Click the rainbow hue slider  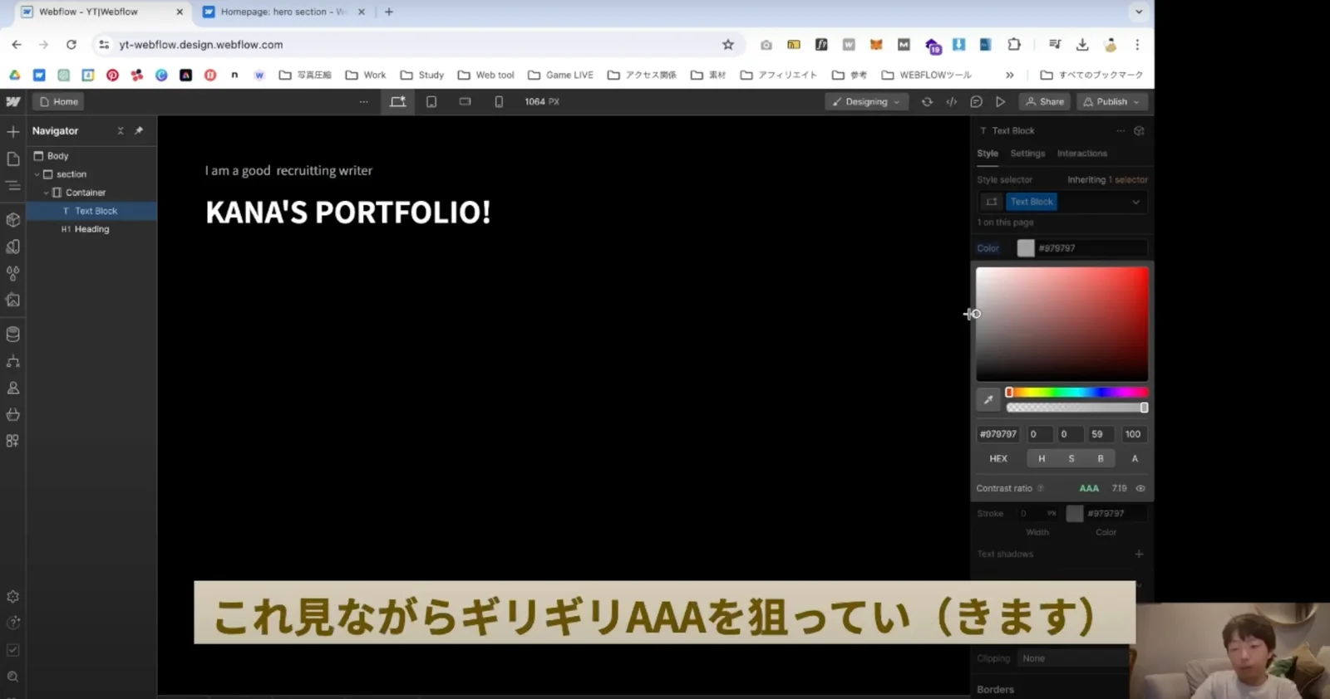(1076, 393)
